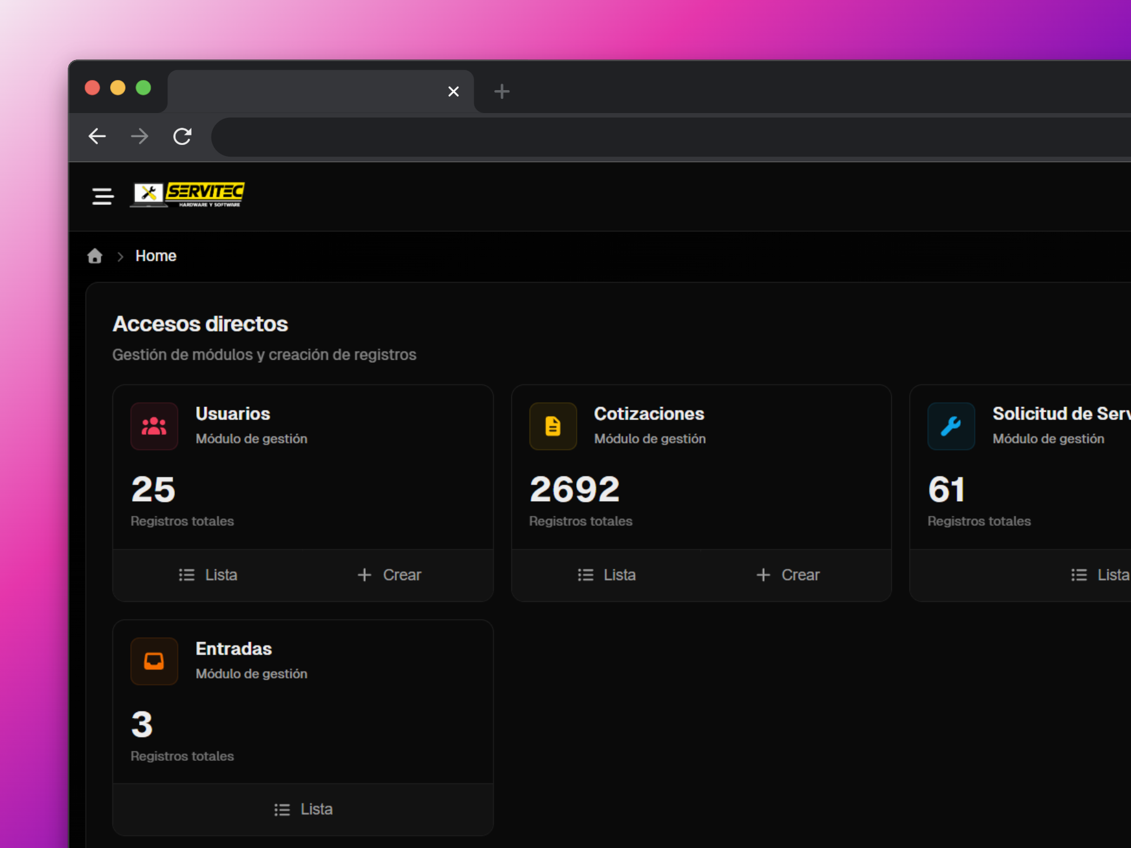Image resolution: width=1131 pixels, height=848 pixels.
Task: Click the Solicitud de Servicio title
Action: 1061,414
